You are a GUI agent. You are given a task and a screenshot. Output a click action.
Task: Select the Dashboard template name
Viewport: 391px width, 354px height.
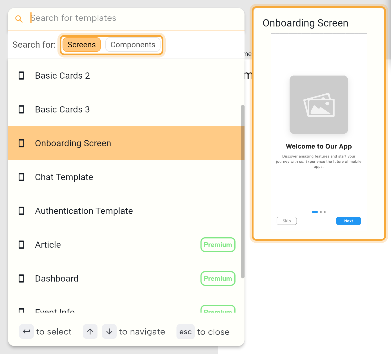(x=57, y=278)
